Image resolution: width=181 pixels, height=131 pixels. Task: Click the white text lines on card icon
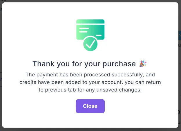pos(84,30)
